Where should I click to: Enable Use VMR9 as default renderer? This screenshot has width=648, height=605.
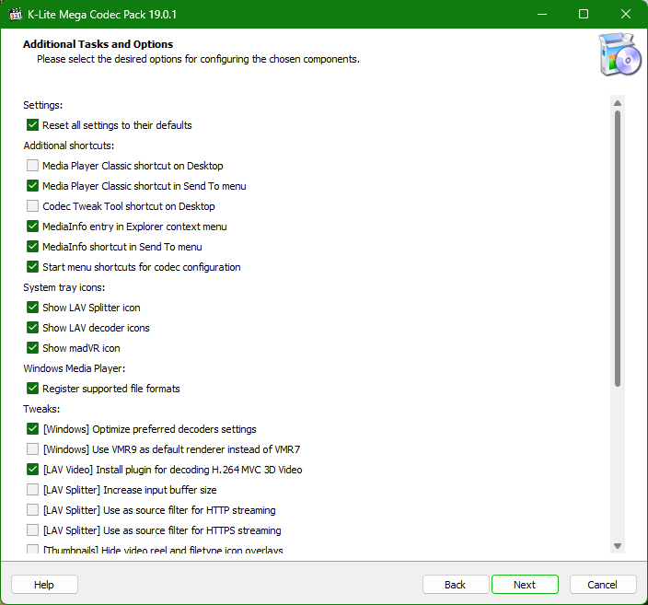[x=32, y=449]
